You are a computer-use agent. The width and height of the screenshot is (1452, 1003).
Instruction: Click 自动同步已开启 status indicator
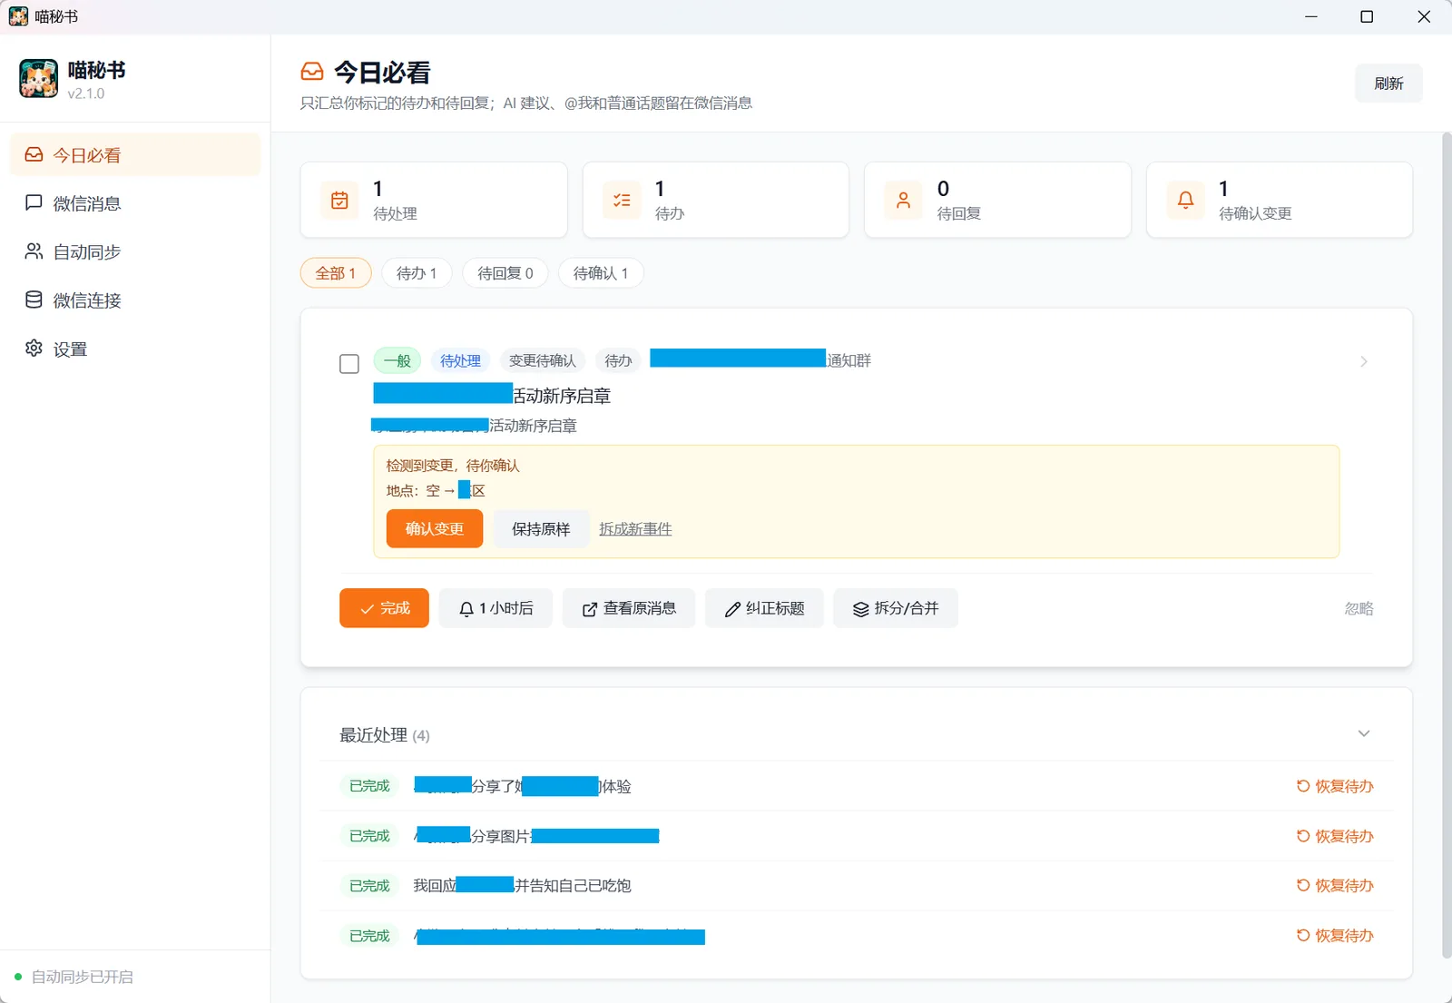74,977
